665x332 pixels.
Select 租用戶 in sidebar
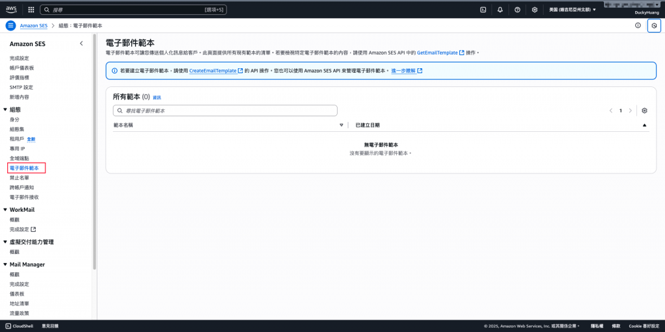17,139
